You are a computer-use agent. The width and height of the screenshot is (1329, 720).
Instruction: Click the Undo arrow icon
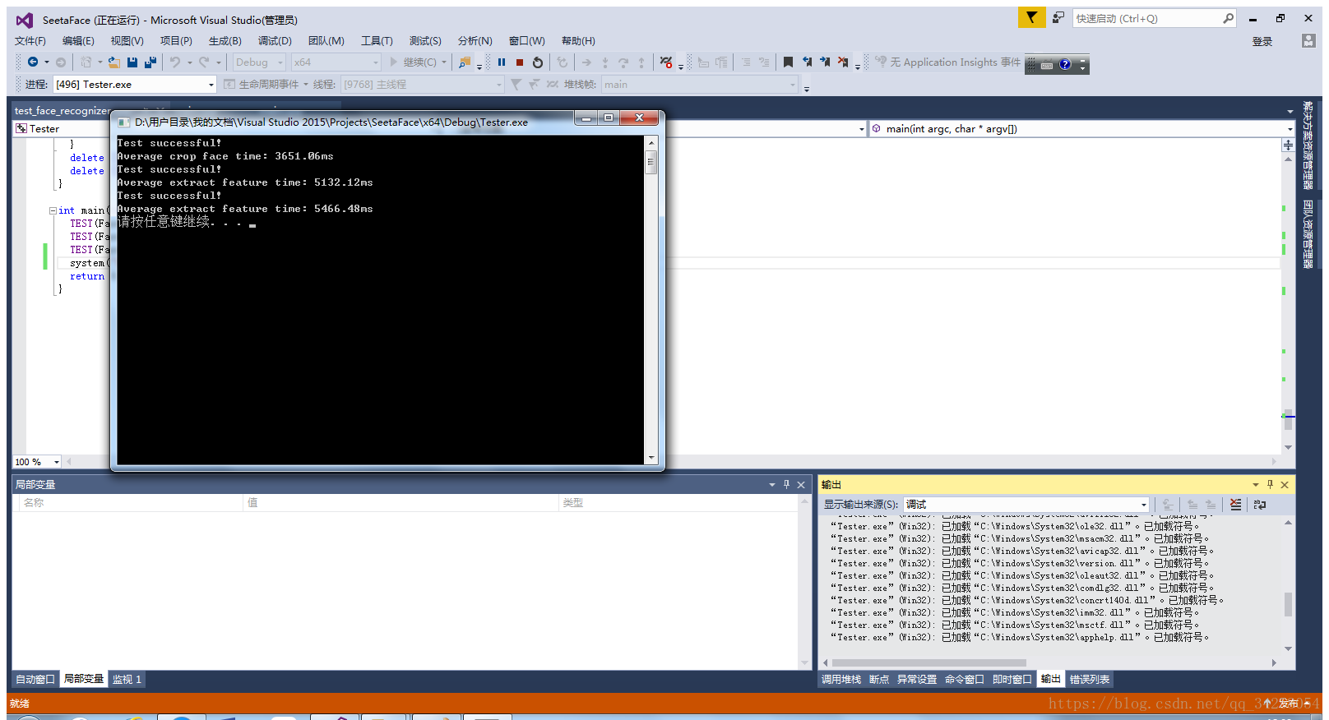click(175, 62)
